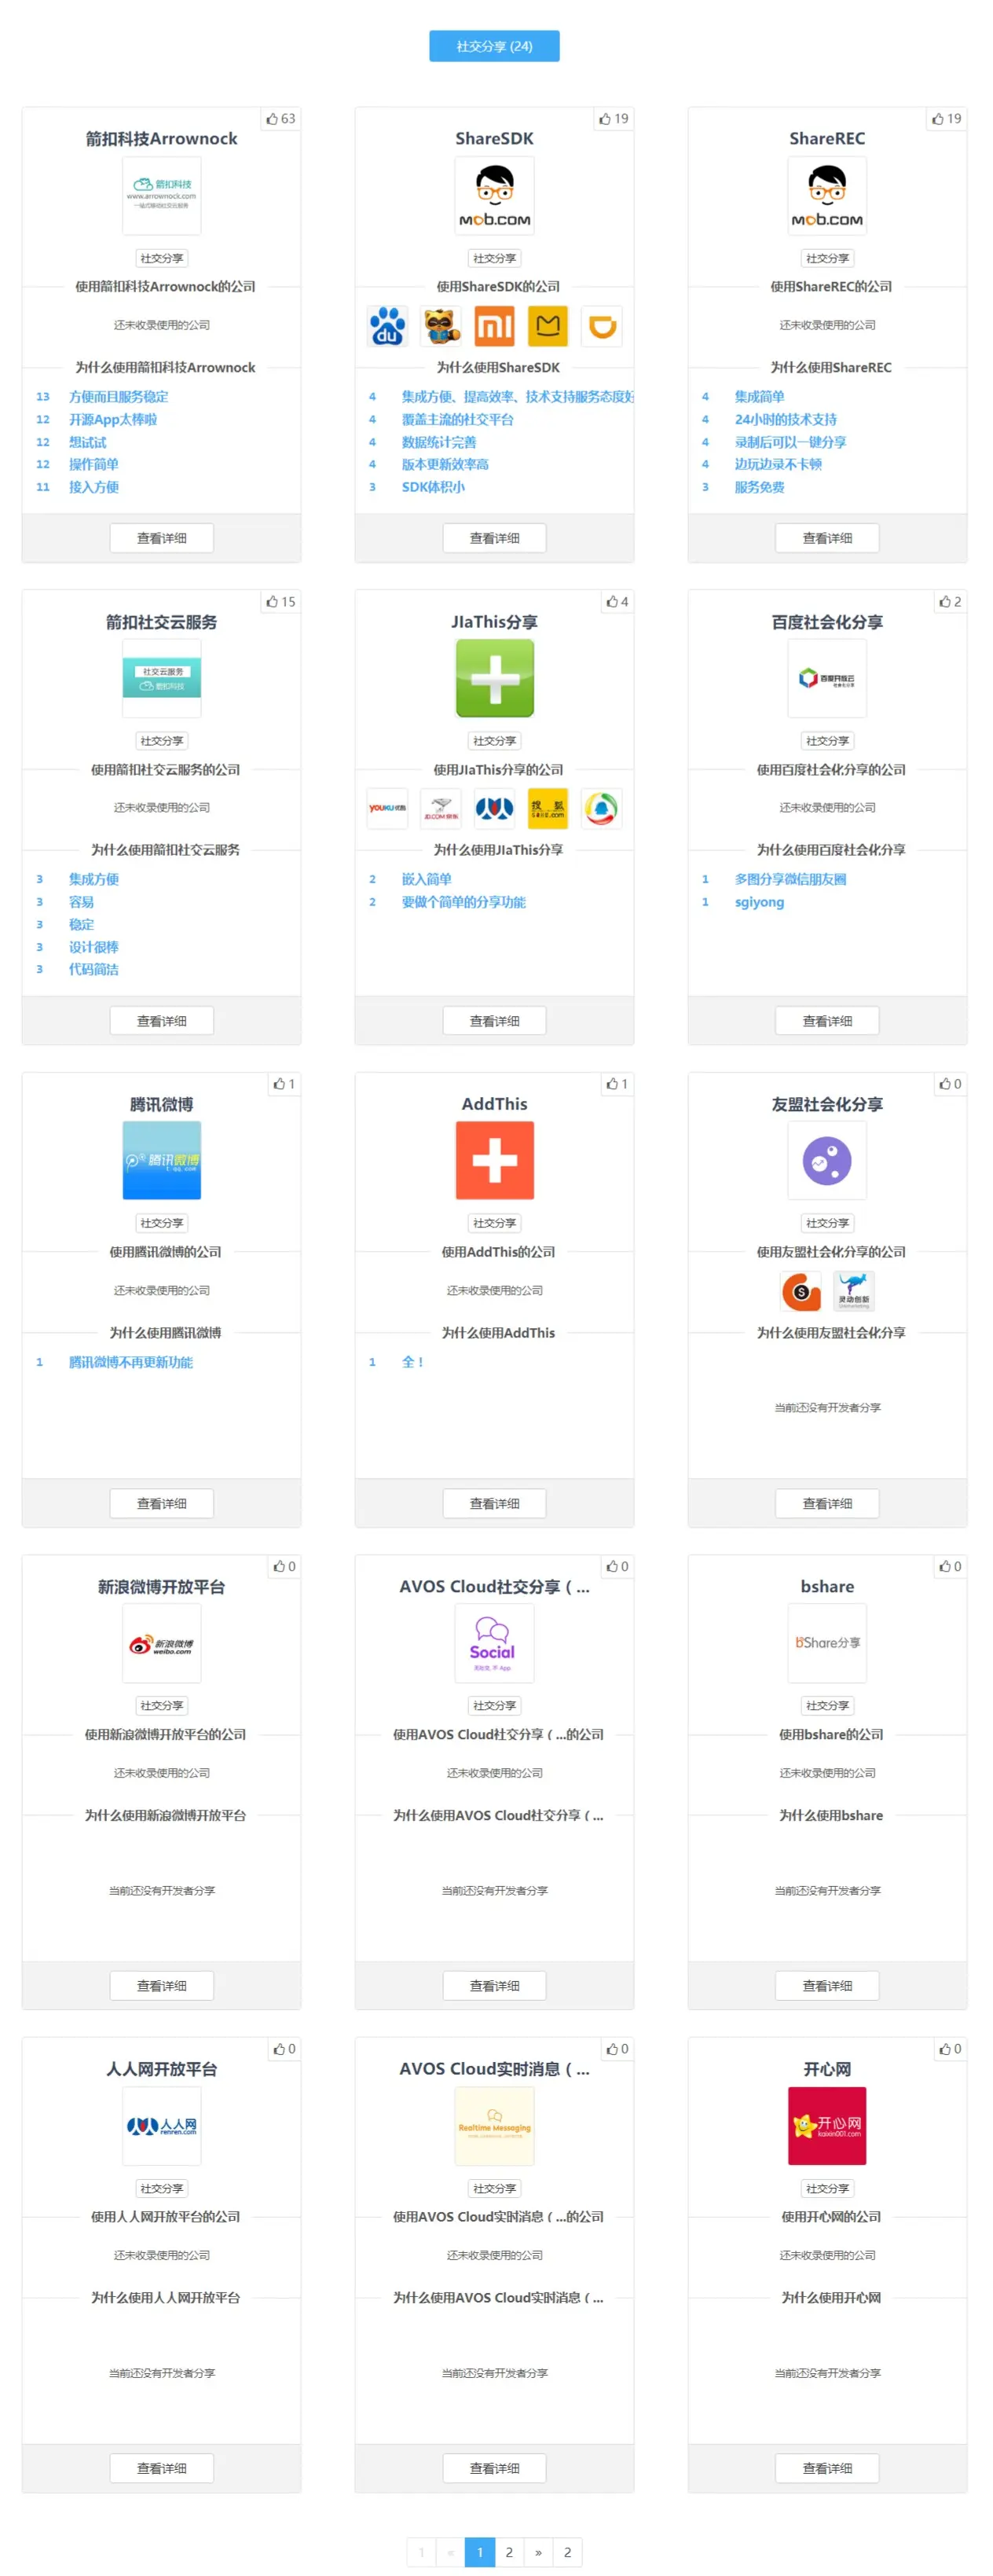993x2576 pixels.
Task: Upvote the 腾讯微博 card's thumbs-up
Action: tap(284, 1084)
